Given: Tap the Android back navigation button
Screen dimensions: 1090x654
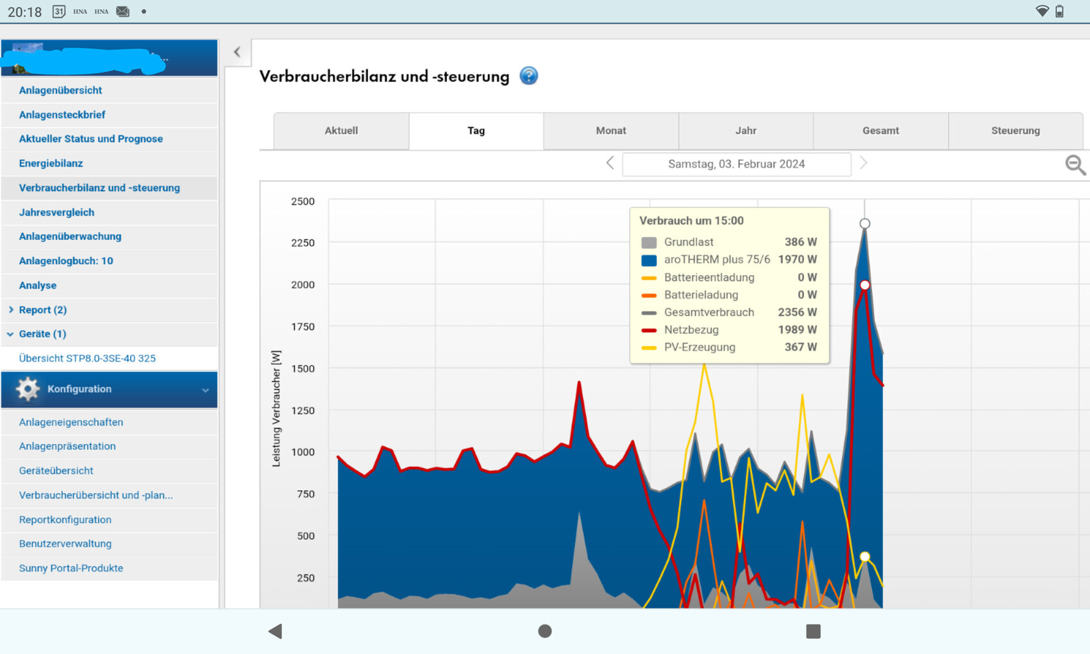Looking at the screenshot, I should (276, 631).
